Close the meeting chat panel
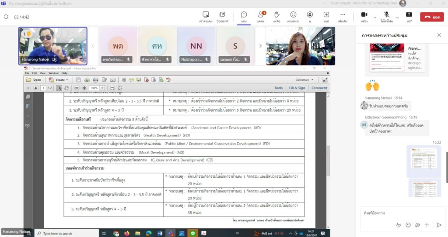448x237 pixels. click(439, 35)
